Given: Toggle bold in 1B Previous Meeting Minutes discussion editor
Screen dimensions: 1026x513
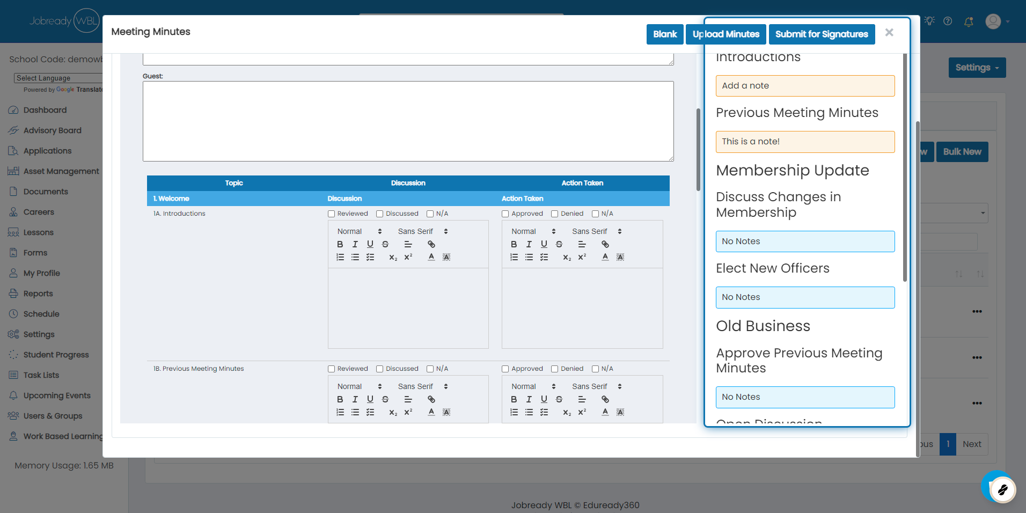Looking at the screenshot, I should coord(340,399).
